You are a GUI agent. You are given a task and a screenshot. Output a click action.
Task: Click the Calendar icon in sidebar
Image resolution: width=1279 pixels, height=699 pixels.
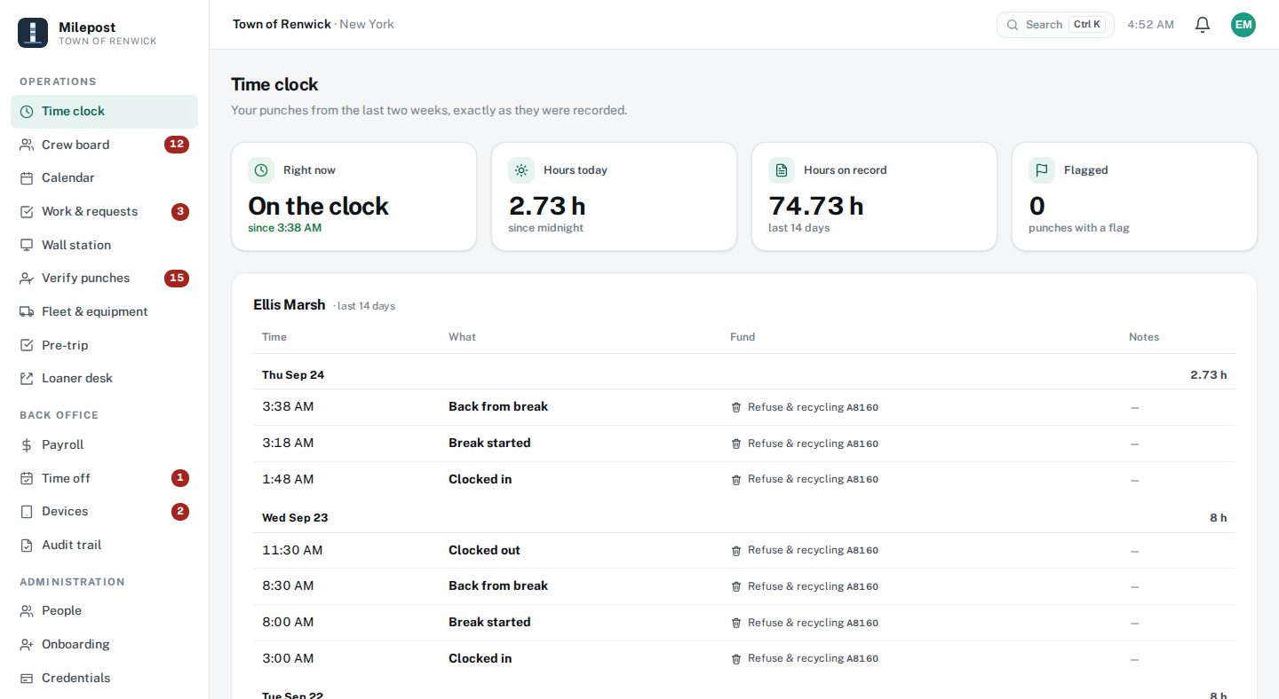[x=27, y=178]
